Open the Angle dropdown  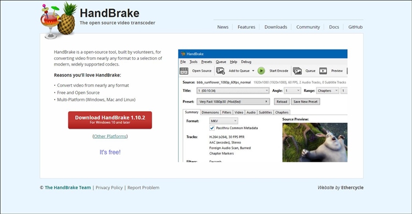tap(292, 91)
